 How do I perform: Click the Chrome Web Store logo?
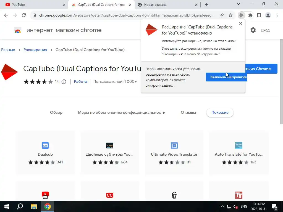(18, 30)
